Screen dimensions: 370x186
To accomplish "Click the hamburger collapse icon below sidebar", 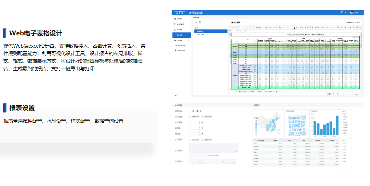I will tap(176, 95).
